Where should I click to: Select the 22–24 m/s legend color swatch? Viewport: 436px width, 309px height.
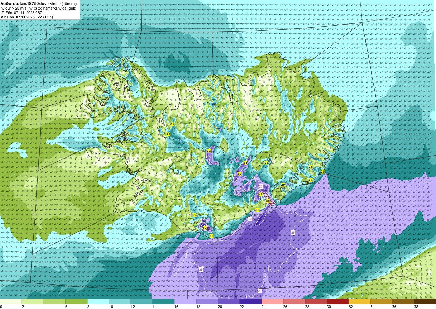[251, 302]
